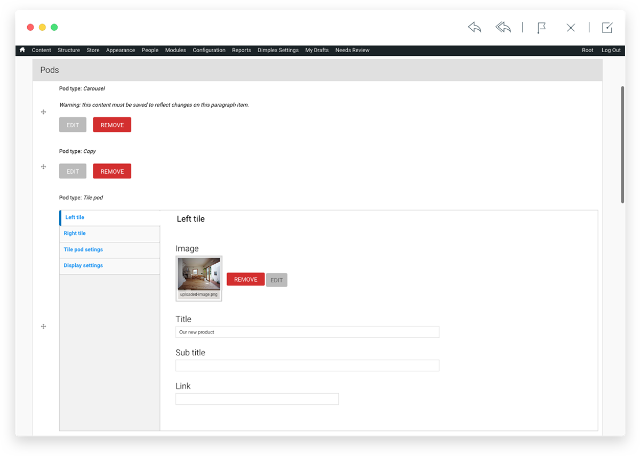The image size is (640, 456).
Task: Click the Title input field
Action: coord(307,332)
